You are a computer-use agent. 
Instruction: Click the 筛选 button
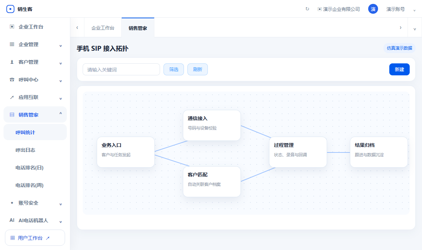pyautogui.click(x=174, y=69)
